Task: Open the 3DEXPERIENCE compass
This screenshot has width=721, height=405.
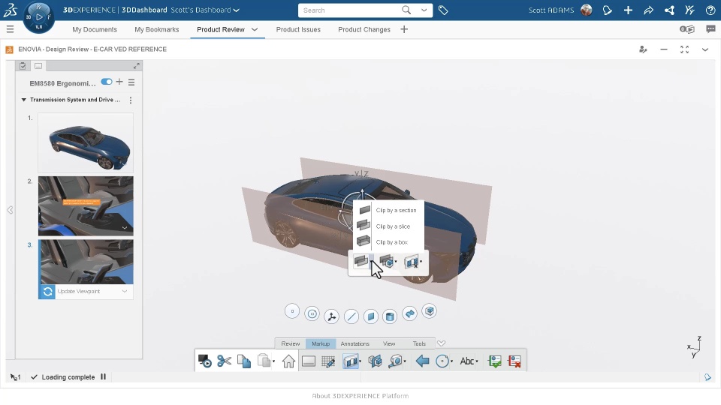Action: tap(38, 17)
